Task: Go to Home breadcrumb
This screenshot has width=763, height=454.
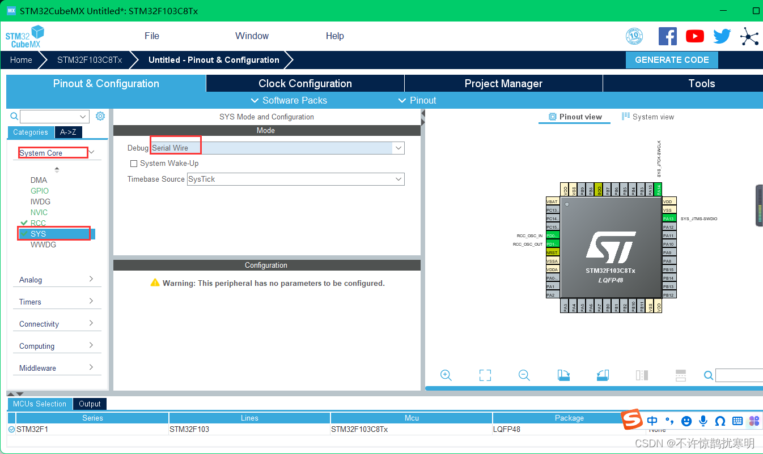Action: [x=21, y=60]
